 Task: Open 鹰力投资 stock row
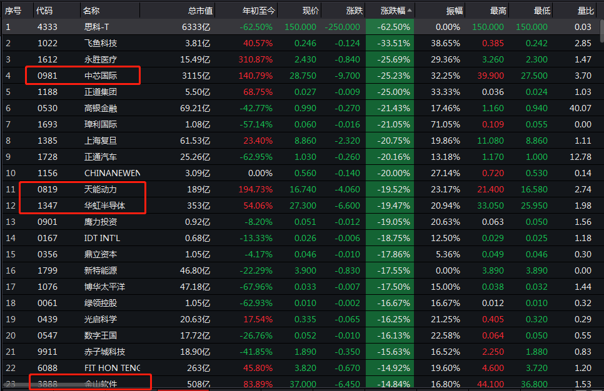(x=302, y=222)
